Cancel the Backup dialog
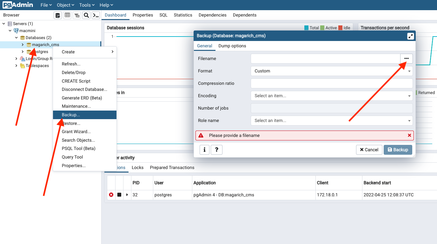The image size is (437, 244). click(x=369, y=150)
